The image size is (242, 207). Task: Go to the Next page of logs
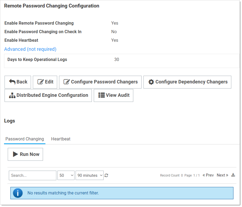[223, 175]
